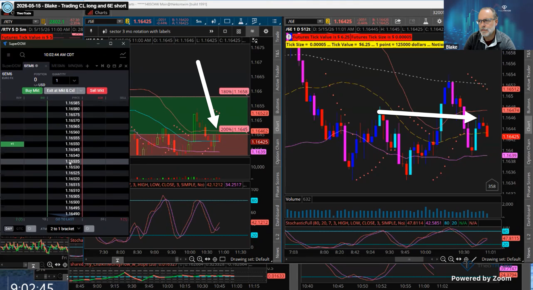Image resolution: width=533 pixels, height=290 pixels.
Task: Open the Charts tab
Action: 98,12
